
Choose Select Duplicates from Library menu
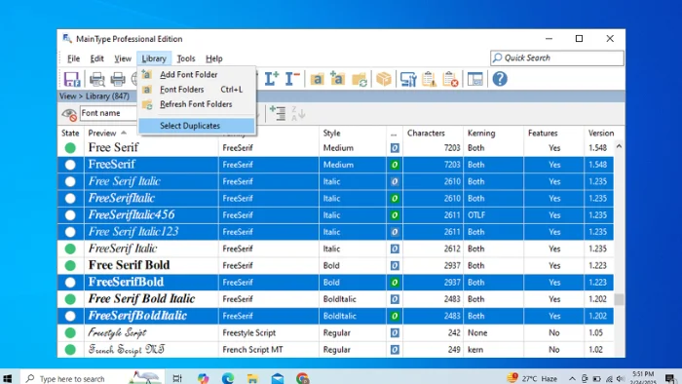pyautogui.click(x=197, y=126)
